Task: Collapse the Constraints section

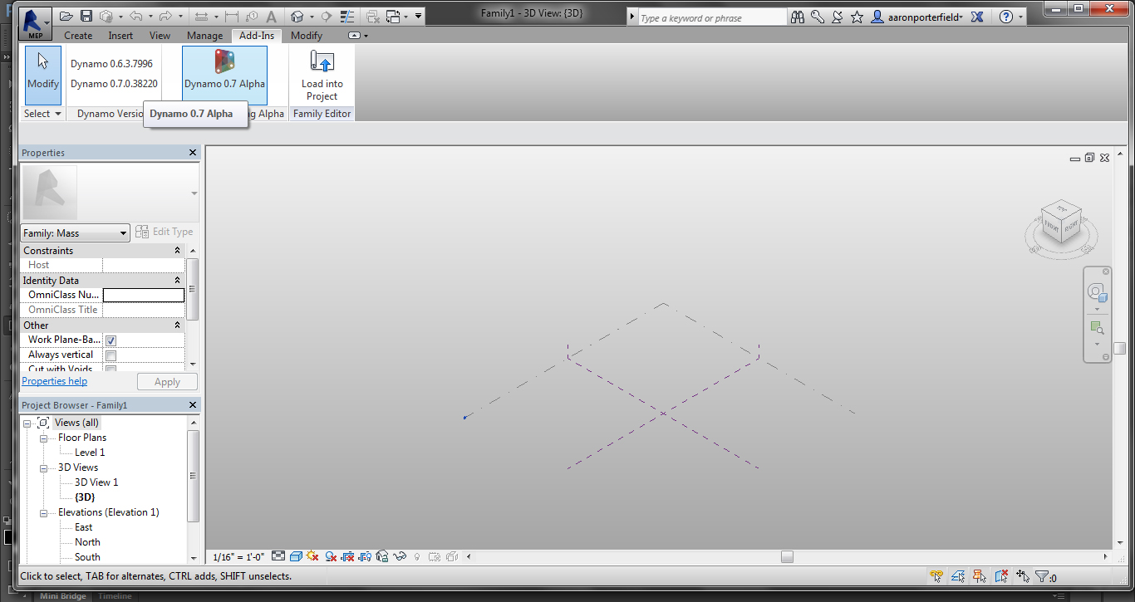Action: pyautogui.click(x=177, y=251)
